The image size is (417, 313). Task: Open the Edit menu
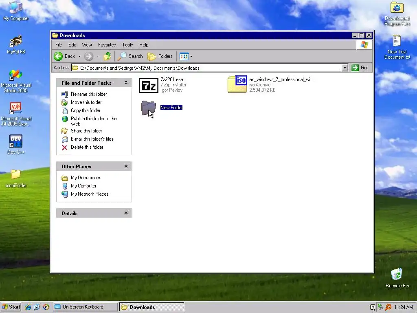point(72,45)
